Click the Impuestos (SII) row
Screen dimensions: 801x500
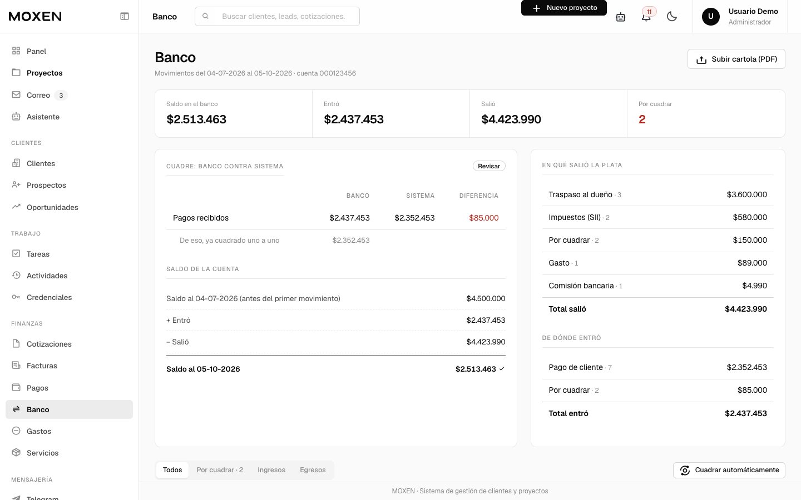pyautogui.click(x=658, y=217)
